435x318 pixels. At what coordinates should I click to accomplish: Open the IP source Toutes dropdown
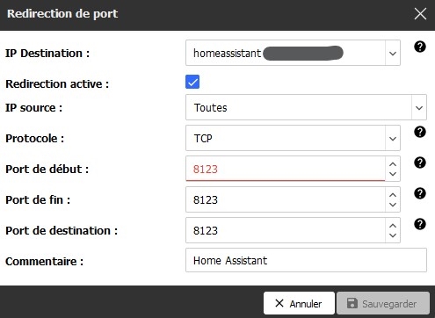306,107
